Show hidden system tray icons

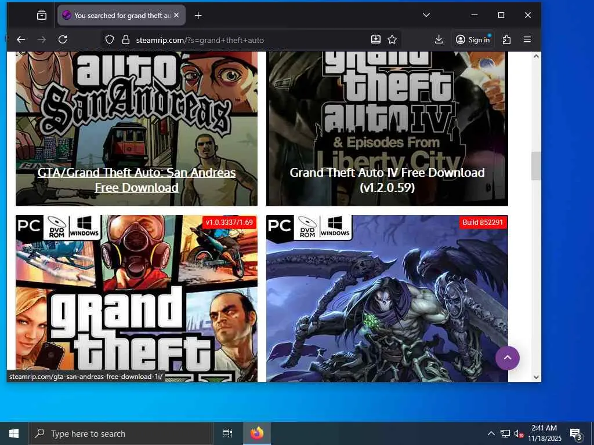(x=491, y=433)
